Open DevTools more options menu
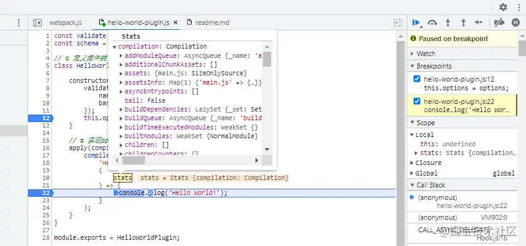 pyautogui.click(x=519, y=7)
